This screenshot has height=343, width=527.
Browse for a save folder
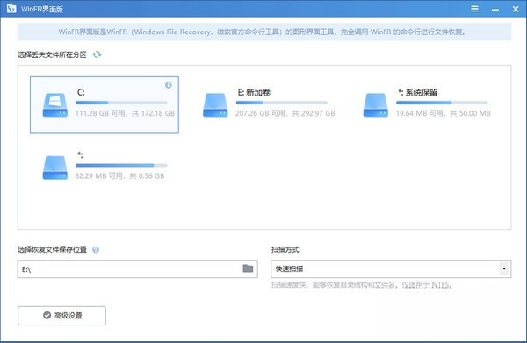[x=248, y=268]
